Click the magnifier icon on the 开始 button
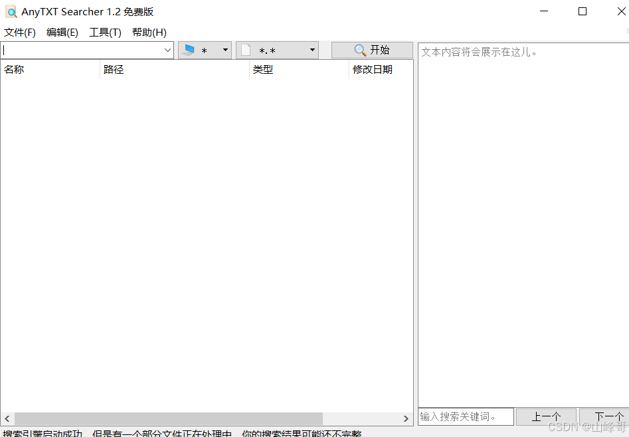Viewport: 629px width, 437px height. pyautogui.click(x=360, y=50)
